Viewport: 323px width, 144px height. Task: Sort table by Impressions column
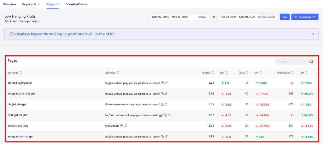[285, 73]
